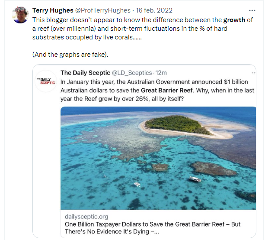Click the @ProfTerryHughes handle

click(x=101, y=11)
